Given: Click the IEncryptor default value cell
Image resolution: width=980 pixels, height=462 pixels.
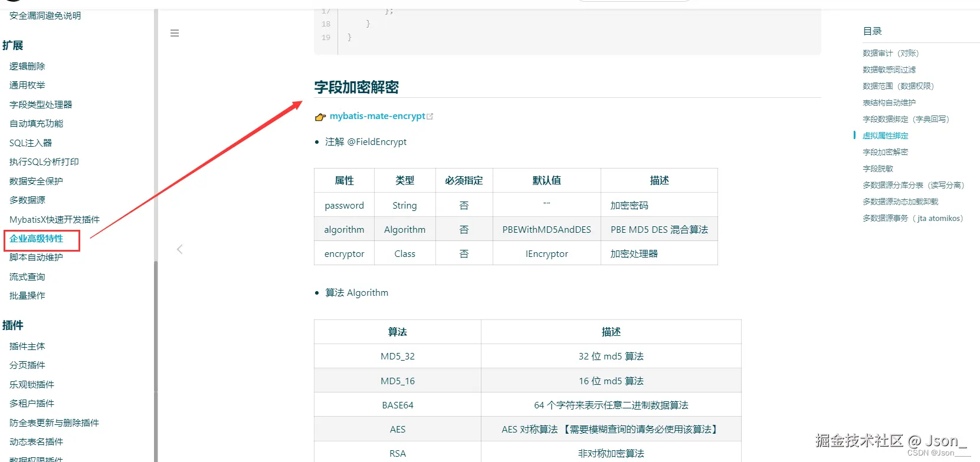Looking at the screenshot, I should point(547,253).
